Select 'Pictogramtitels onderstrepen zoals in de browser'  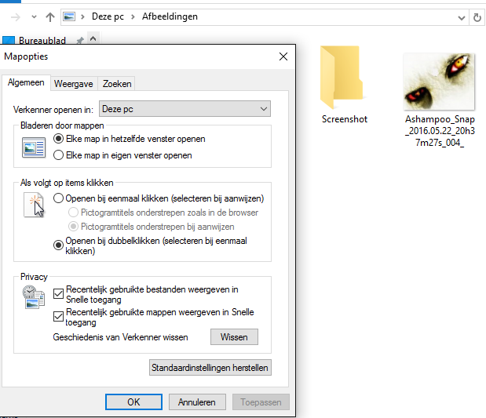tap(163, 213)
